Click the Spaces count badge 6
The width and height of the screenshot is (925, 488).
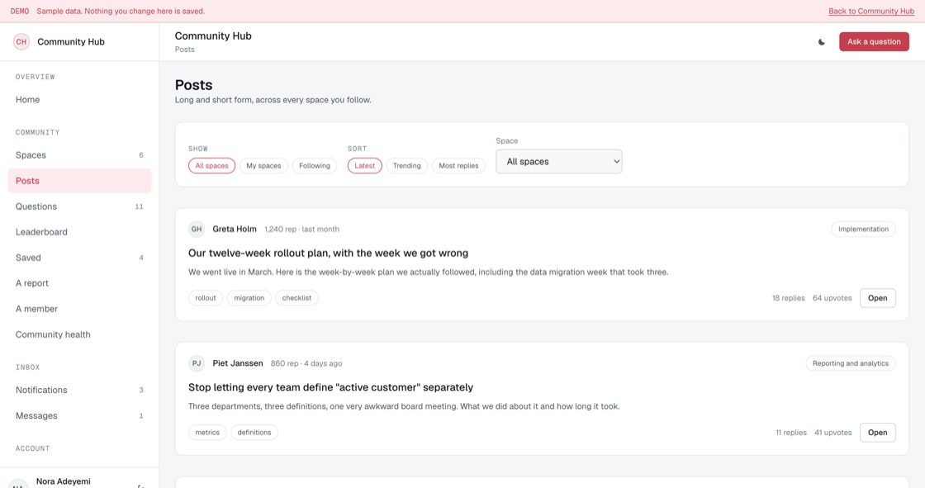pyautogui.click(x=141, y=155)
